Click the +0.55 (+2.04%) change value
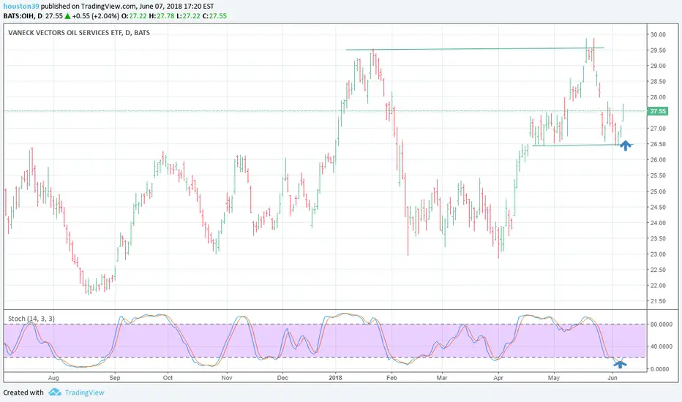This screenshot has height=402, width=682. pos(95,15)
